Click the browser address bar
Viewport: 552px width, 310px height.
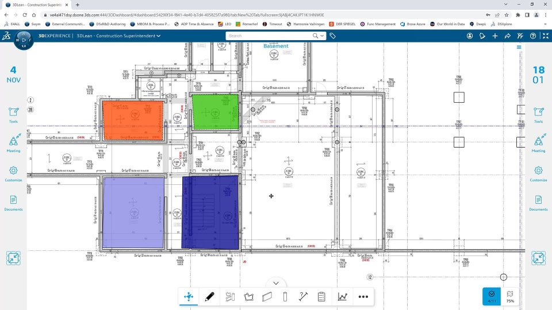262,15
